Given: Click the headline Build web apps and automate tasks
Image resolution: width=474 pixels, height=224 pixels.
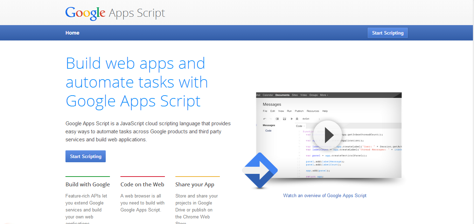Looking at the screenshot, I should pos(137,82).
